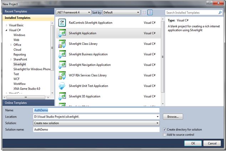This screenshot has height=151, width=226.
Task: Expand the SharePoint tree node
Action: [x=11, y=59]
